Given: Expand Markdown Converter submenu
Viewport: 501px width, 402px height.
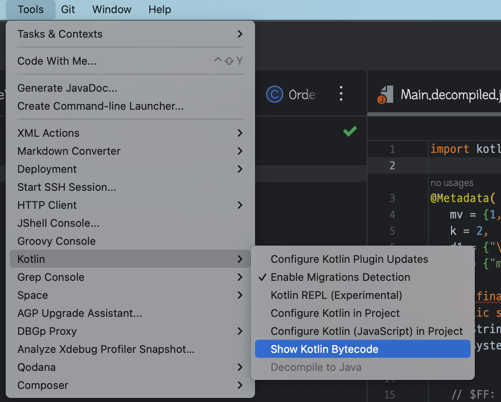Looking at the screenshot, I should 130,151.
